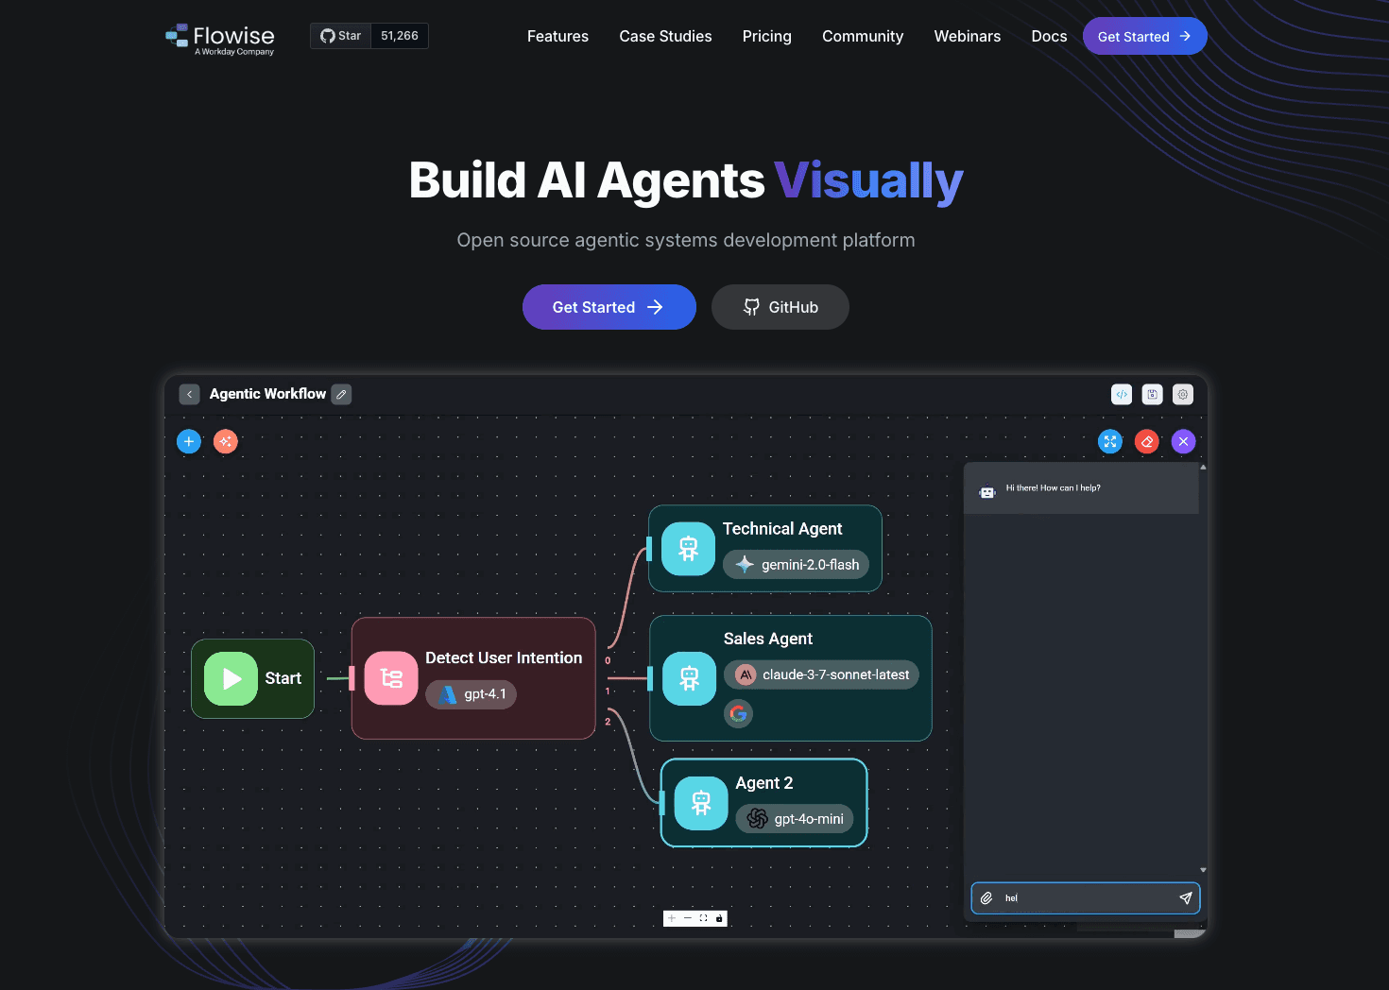The image size is (1389, 990).
Task: Click the claude-3-7-sonnet-latest model chip
Action: coord(821,674)
